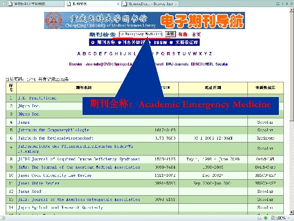Click the vertical scrollbar thumb

pos(292,67)
